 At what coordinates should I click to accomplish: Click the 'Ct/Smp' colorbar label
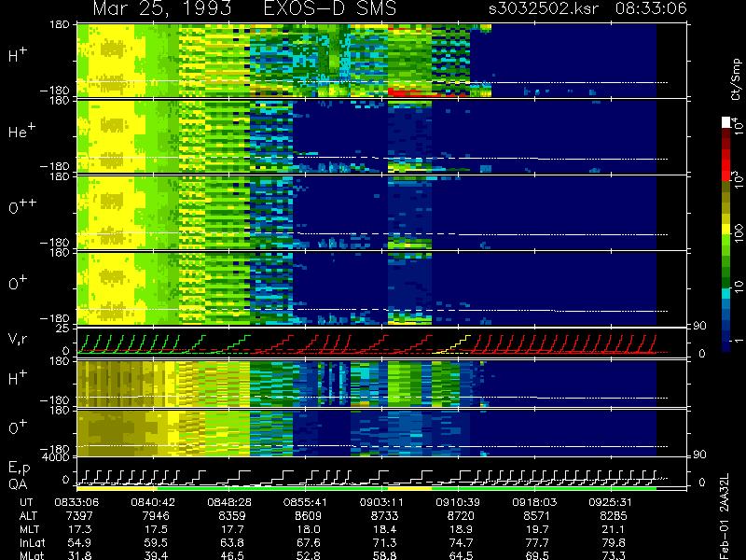click(x=736, y=78)
